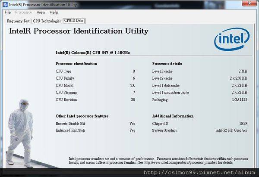Image resolution: width=259 pixels, height=177 pixels.
Task: Click the CPU Family label
Action: (x=65, y=78)
